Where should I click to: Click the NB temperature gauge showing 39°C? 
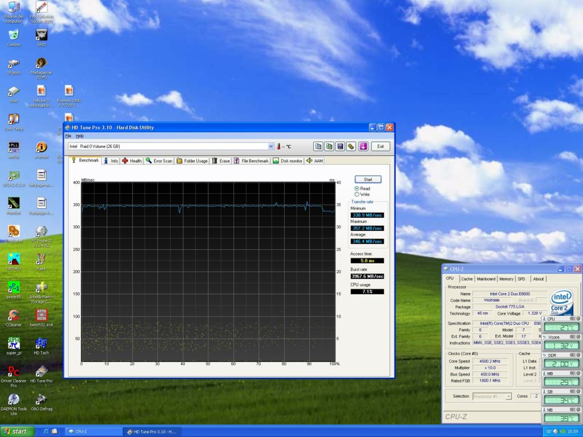click(x=561, y=418)
